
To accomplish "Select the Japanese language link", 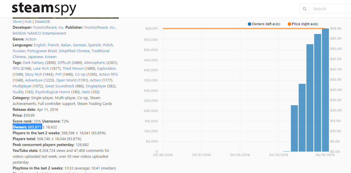I will [x=35, y=57].
